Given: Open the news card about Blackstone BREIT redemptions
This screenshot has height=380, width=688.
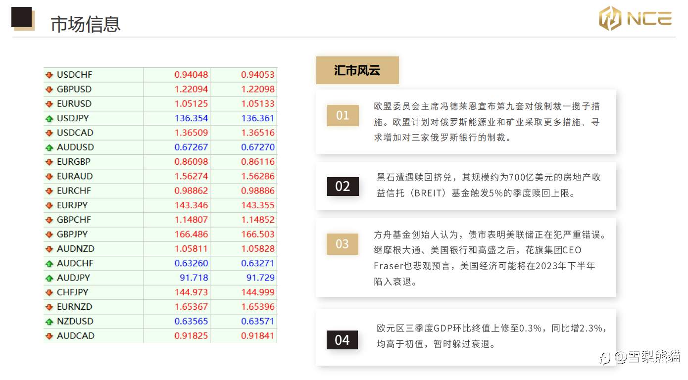Looking at the screenshot, I should 466,186.
